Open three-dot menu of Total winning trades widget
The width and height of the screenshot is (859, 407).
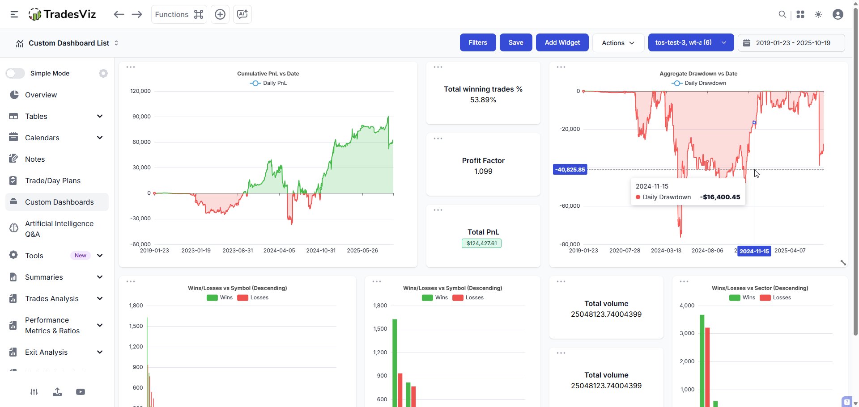pyautogui.click(x=438, y=67)
